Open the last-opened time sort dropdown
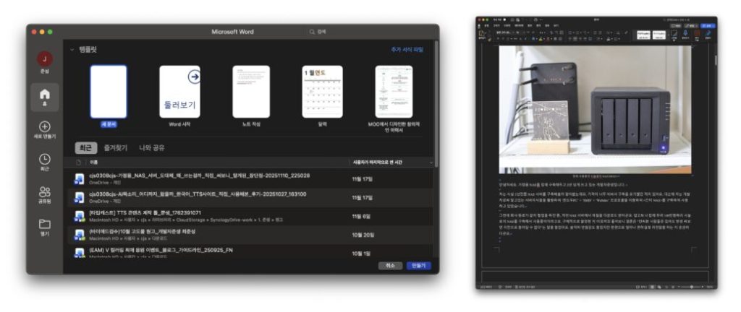Viewport: 741px width, 312px height. click(431, 162)
